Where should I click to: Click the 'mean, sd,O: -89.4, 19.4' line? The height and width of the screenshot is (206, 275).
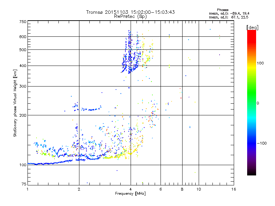click(x=229, y=13)
